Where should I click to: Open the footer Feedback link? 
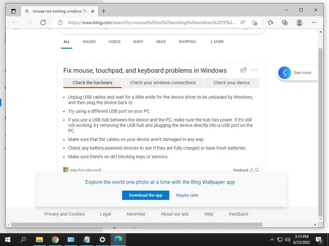(239, 214)
